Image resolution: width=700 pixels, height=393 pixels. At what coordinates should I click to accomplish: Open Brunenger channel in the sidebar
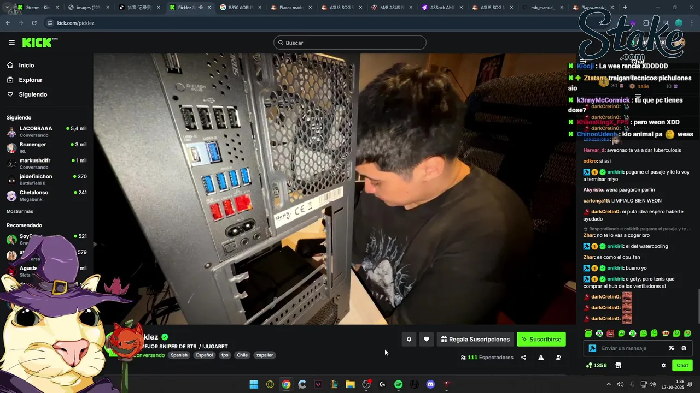click(x=46, y=147)
